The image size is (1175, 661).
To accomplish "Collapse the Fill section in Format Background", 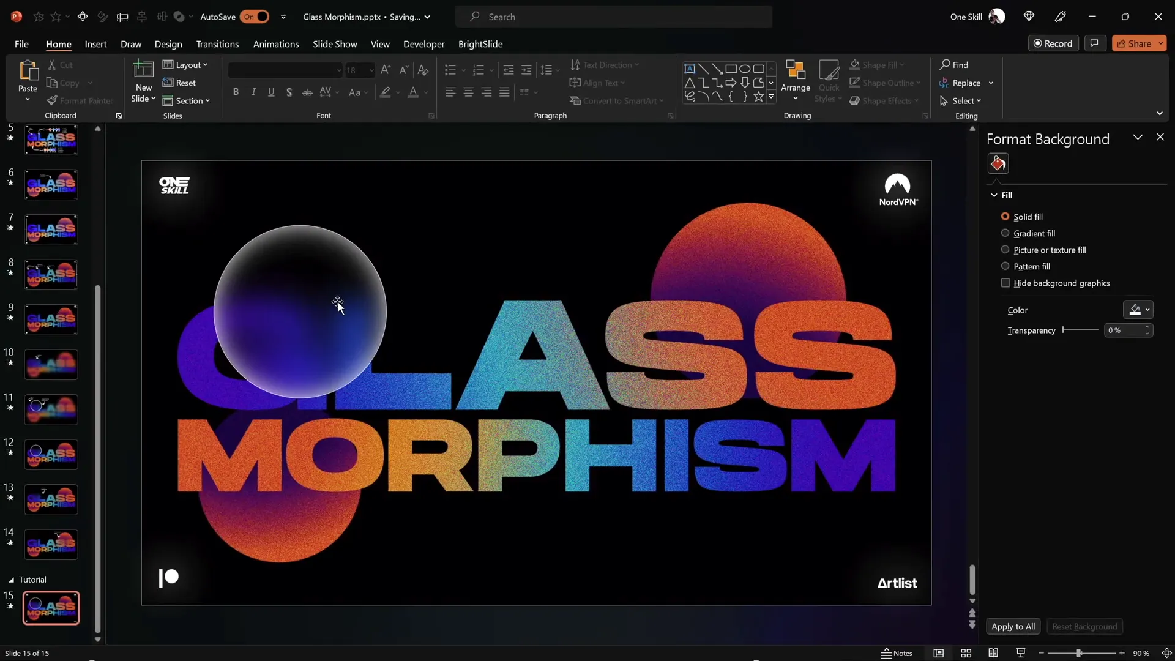I will coord(995,195).
